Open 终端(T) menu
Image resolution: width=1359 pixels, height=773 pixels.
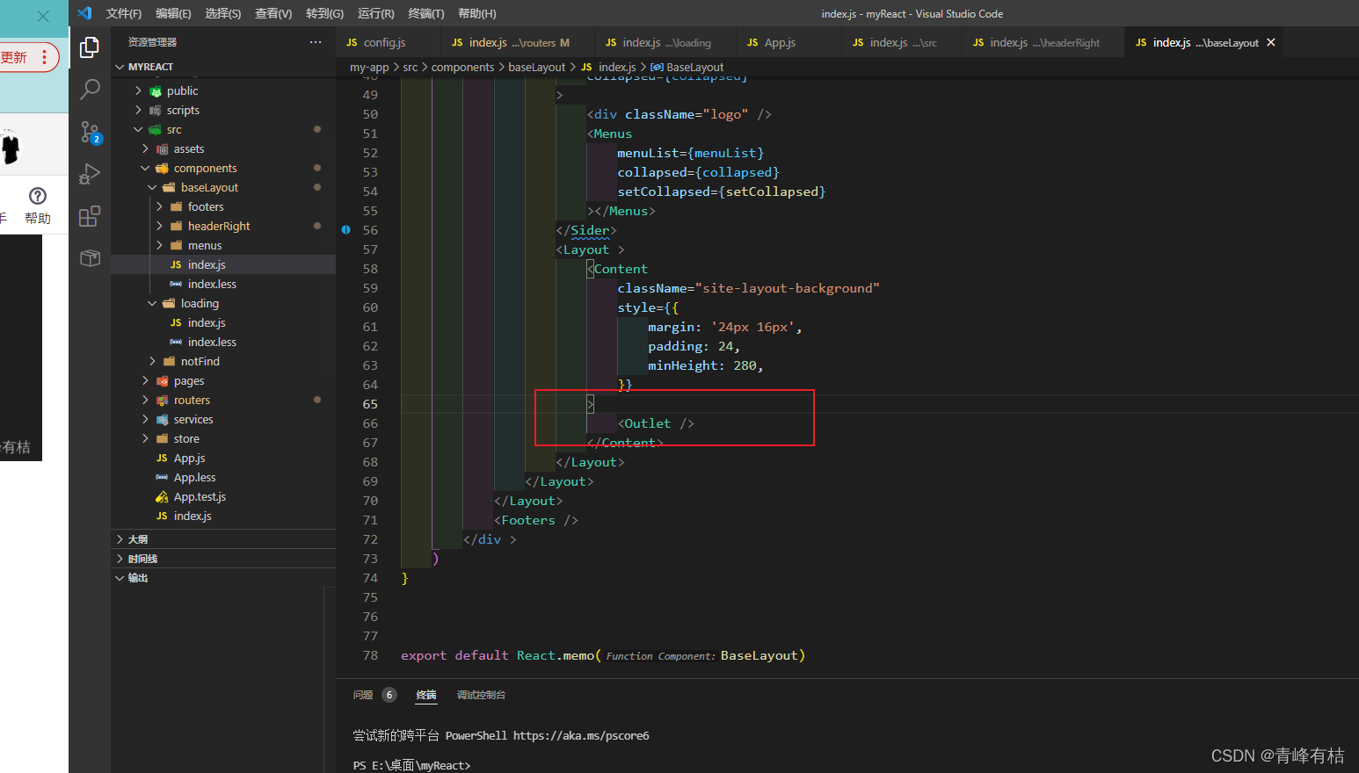pos(426,13)
